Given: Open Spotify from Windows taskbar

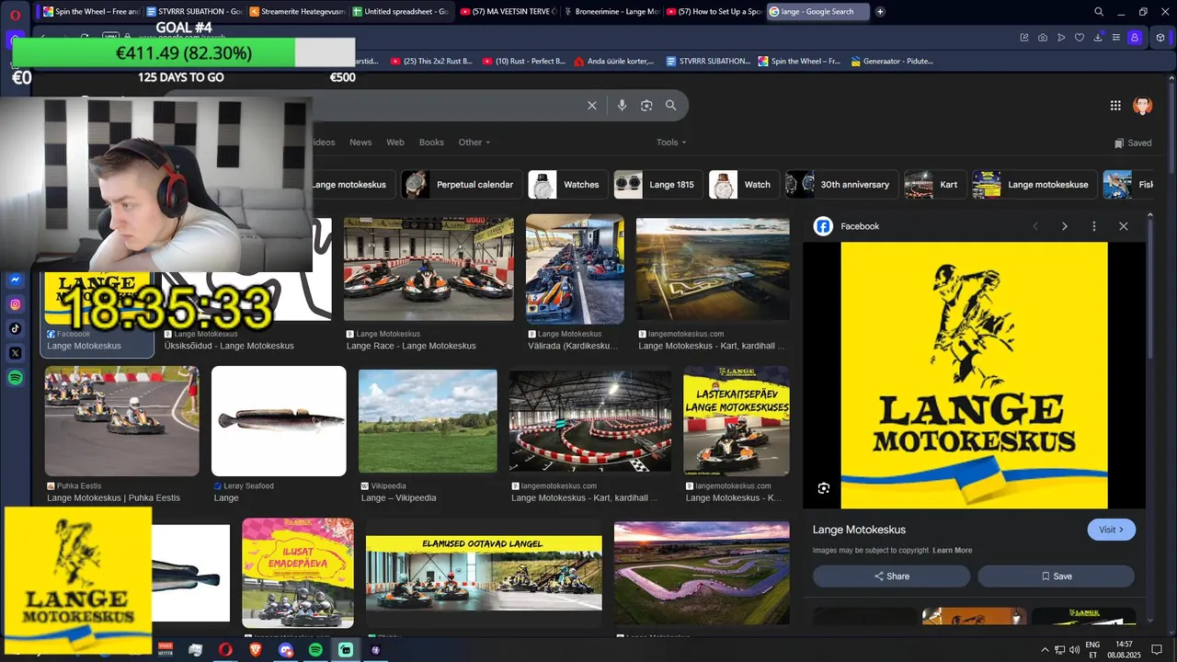Looking at the screenshot, I should (315, 650).
